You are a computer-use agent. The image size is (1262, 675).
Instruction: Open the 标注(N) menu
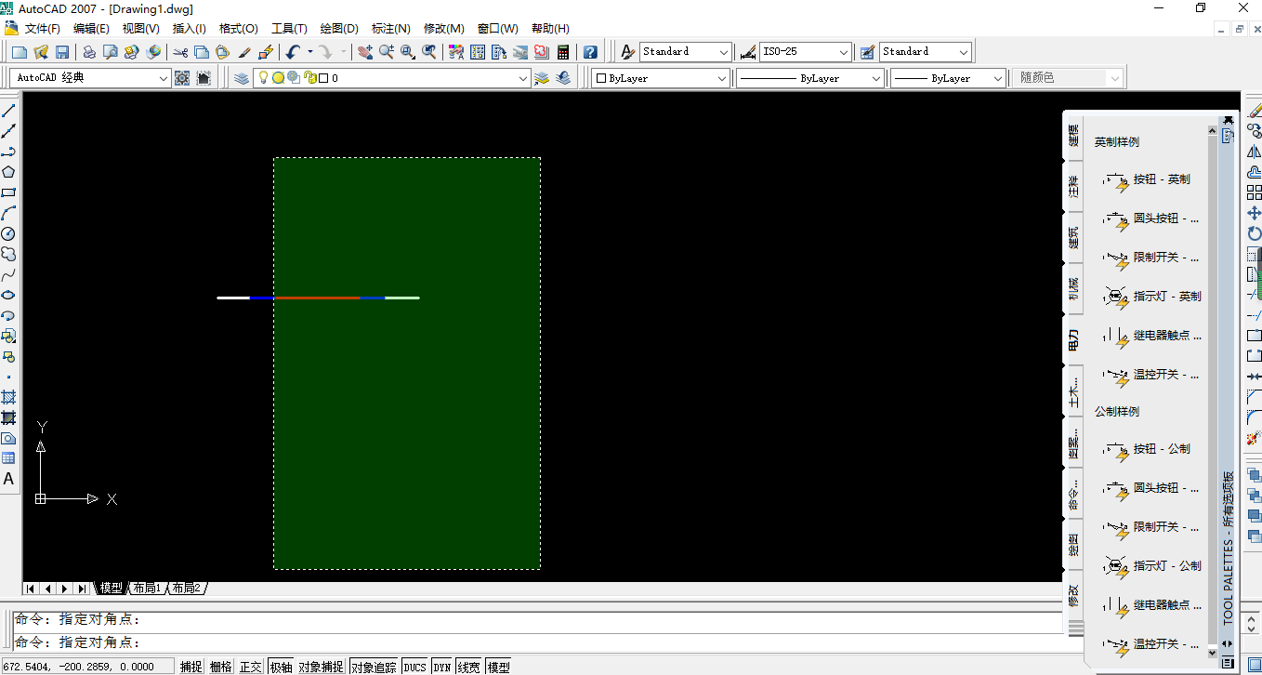(x=391, y=29)
